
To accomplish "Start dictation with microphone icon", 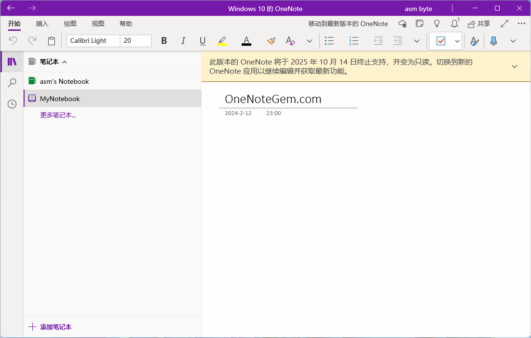I will pyautogui.click(x=494, y=41).
